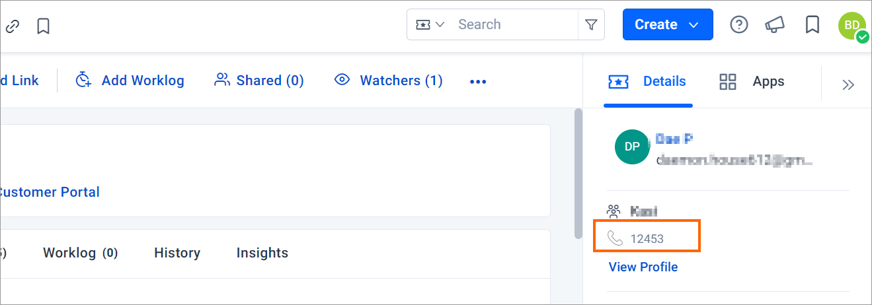The width and height of the screenshot is (872, 305).
Task: Open the help question mark icon
Action: (738, 24)
